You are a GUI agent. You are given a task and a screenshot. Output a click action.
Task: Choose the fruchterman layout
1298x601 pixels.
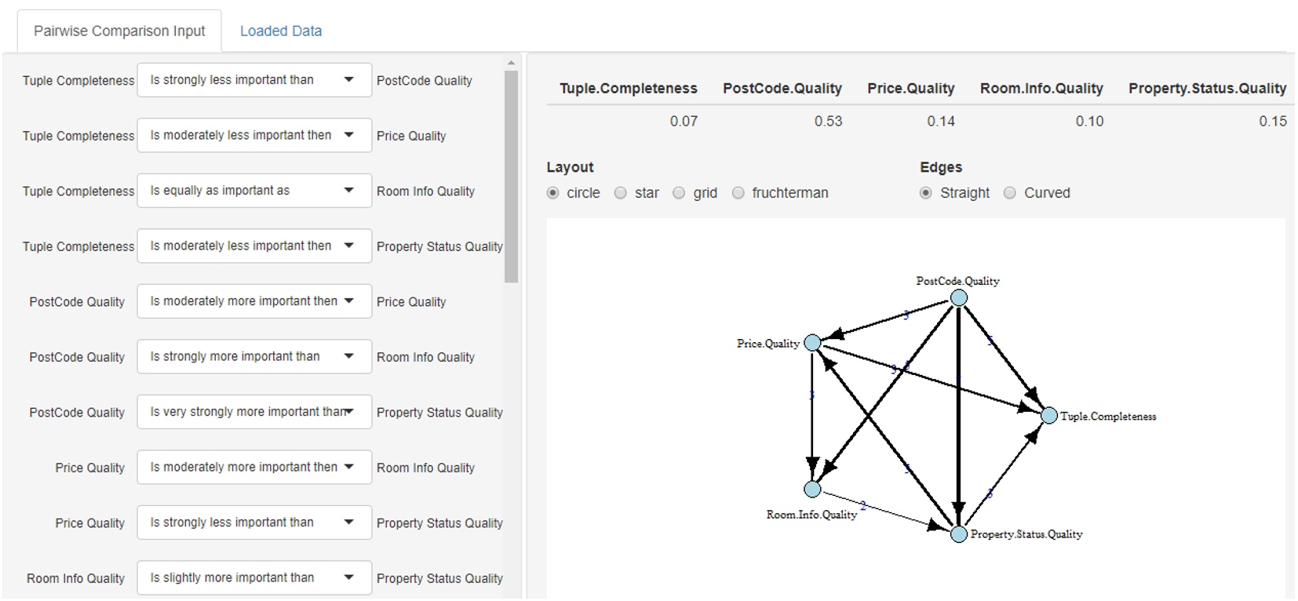click(x=738, y=192)
